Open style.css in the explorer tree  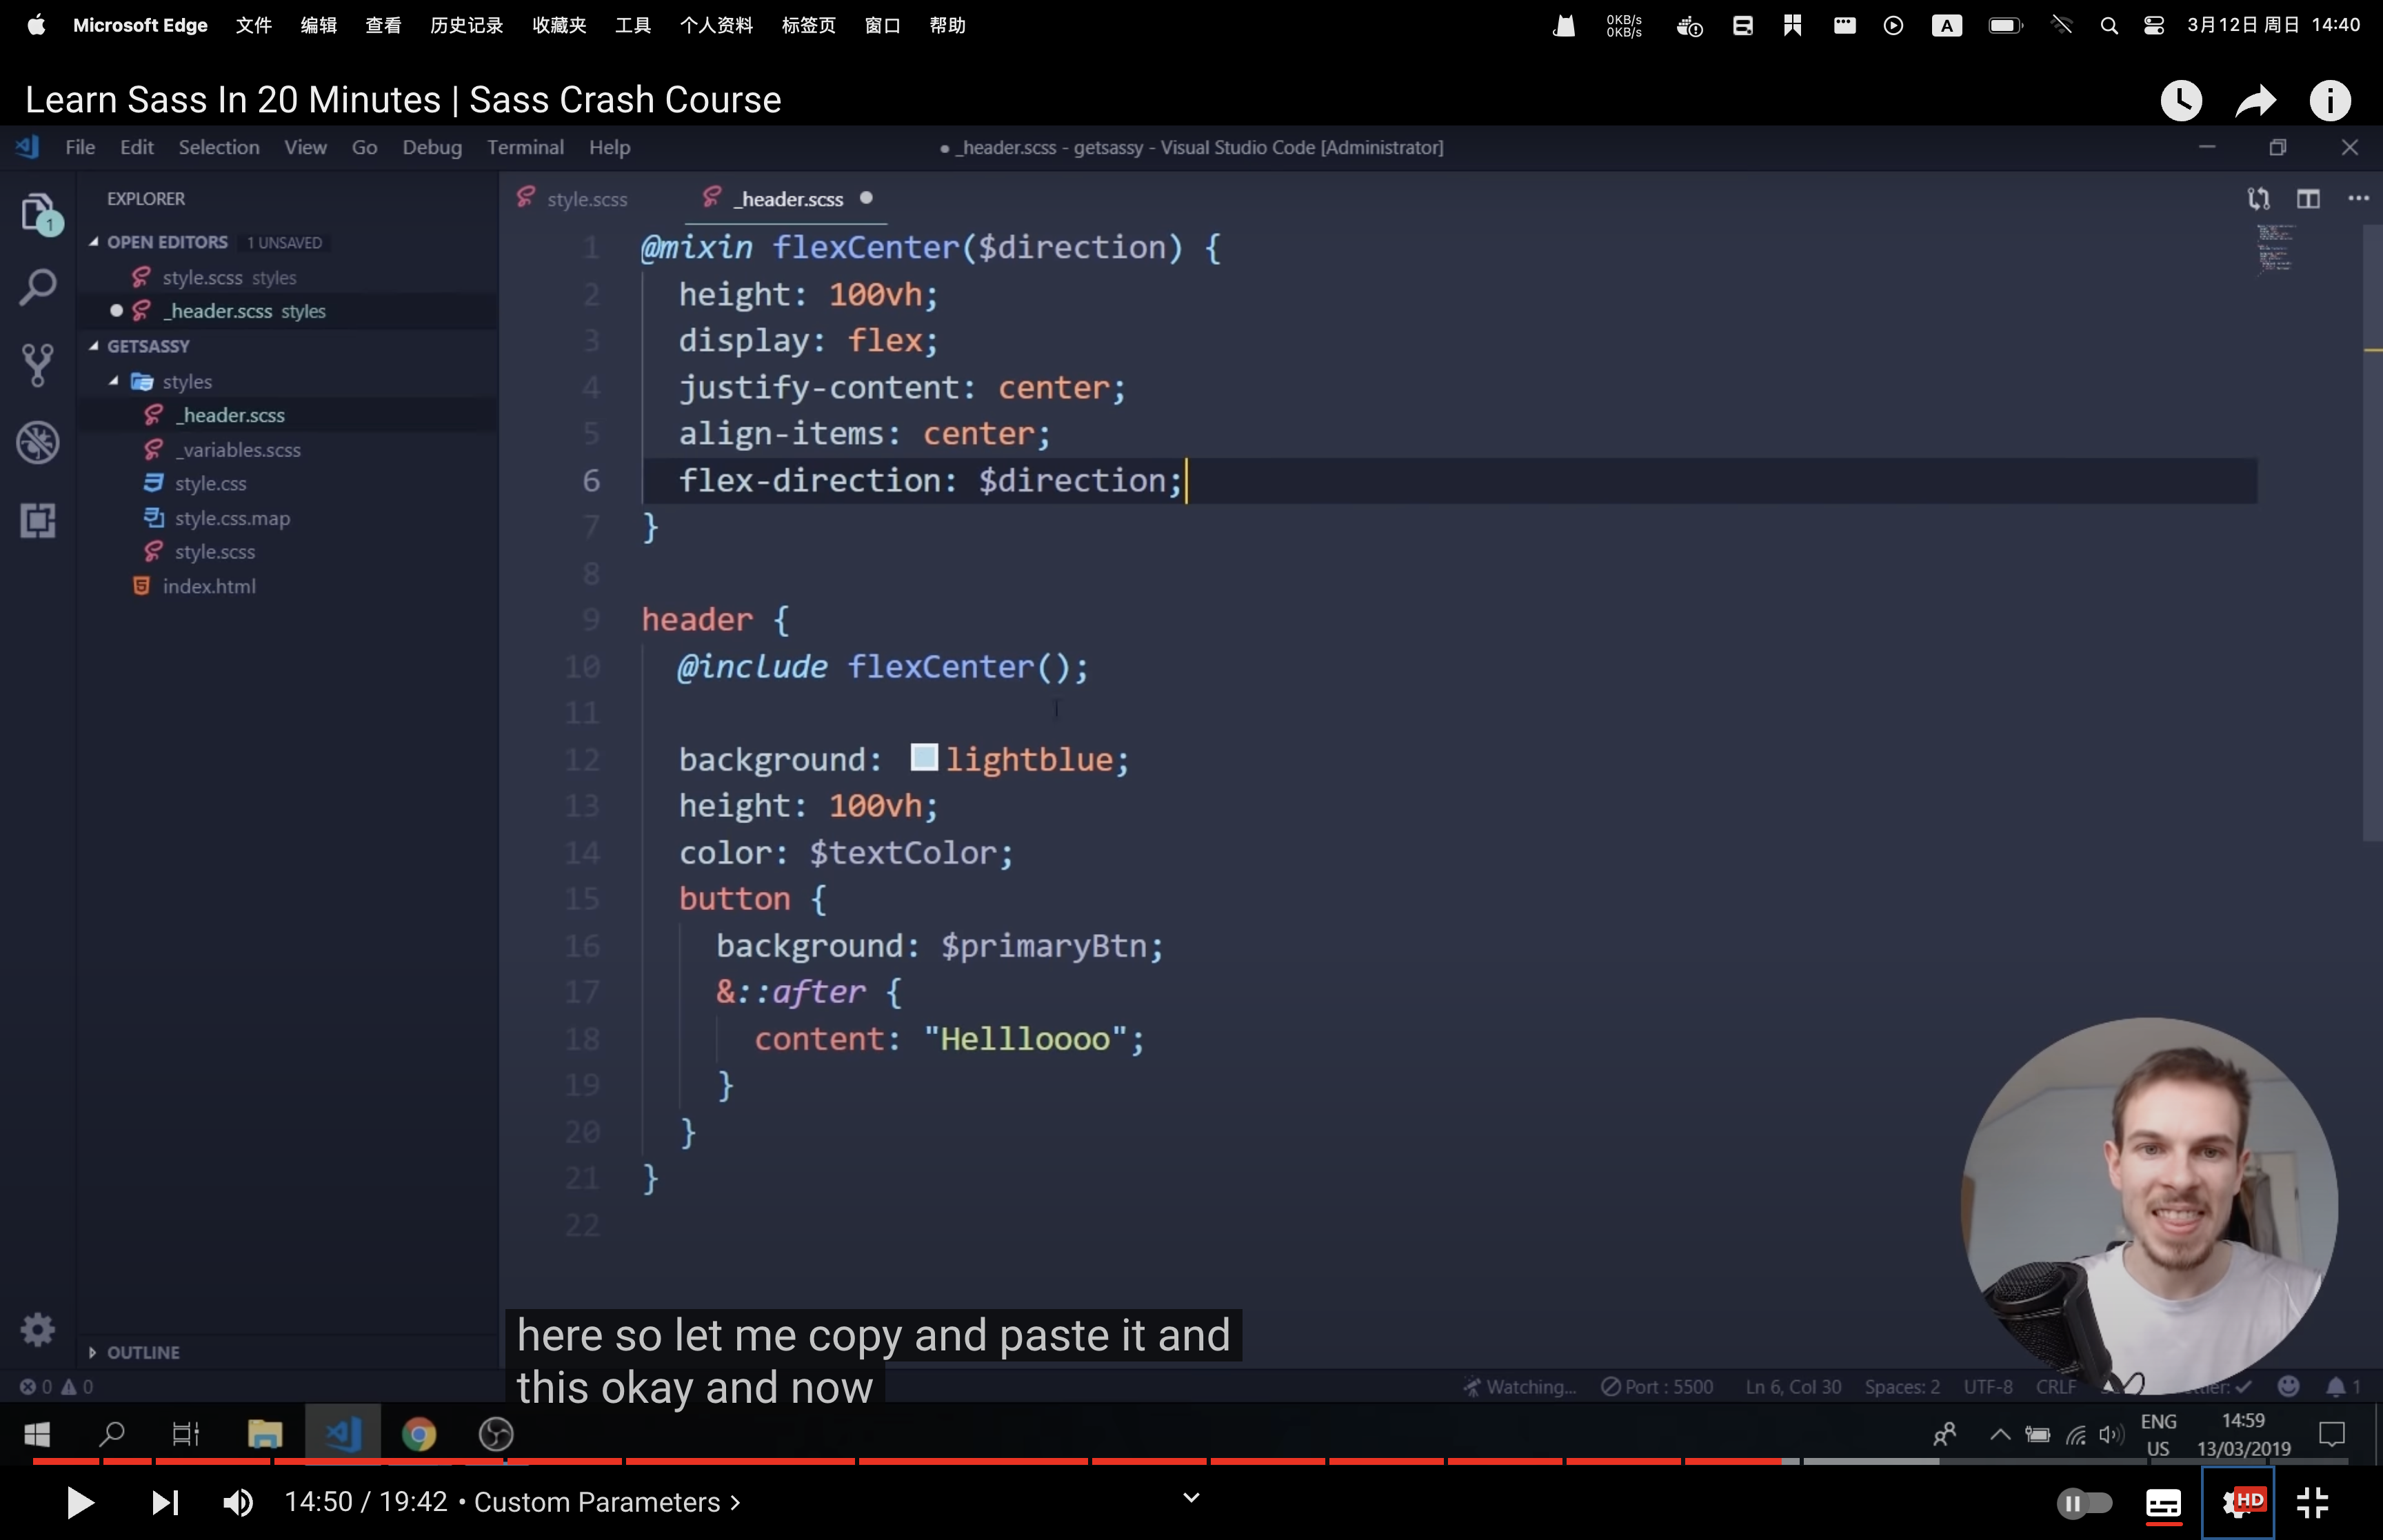tap(210, 484)
